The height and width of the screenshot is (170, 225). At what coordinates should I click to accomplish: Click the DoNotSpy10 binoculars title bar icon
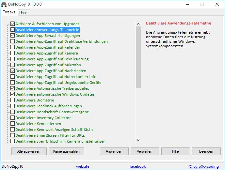pyautogui.click(x=4, y=4)
